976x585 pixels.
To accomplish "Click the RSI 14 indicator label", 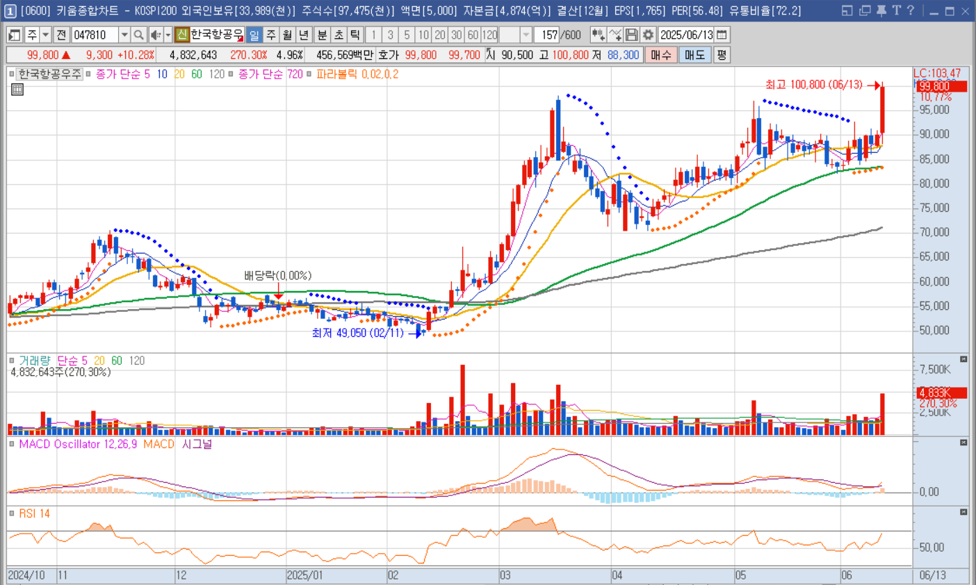I will point(34,513).
